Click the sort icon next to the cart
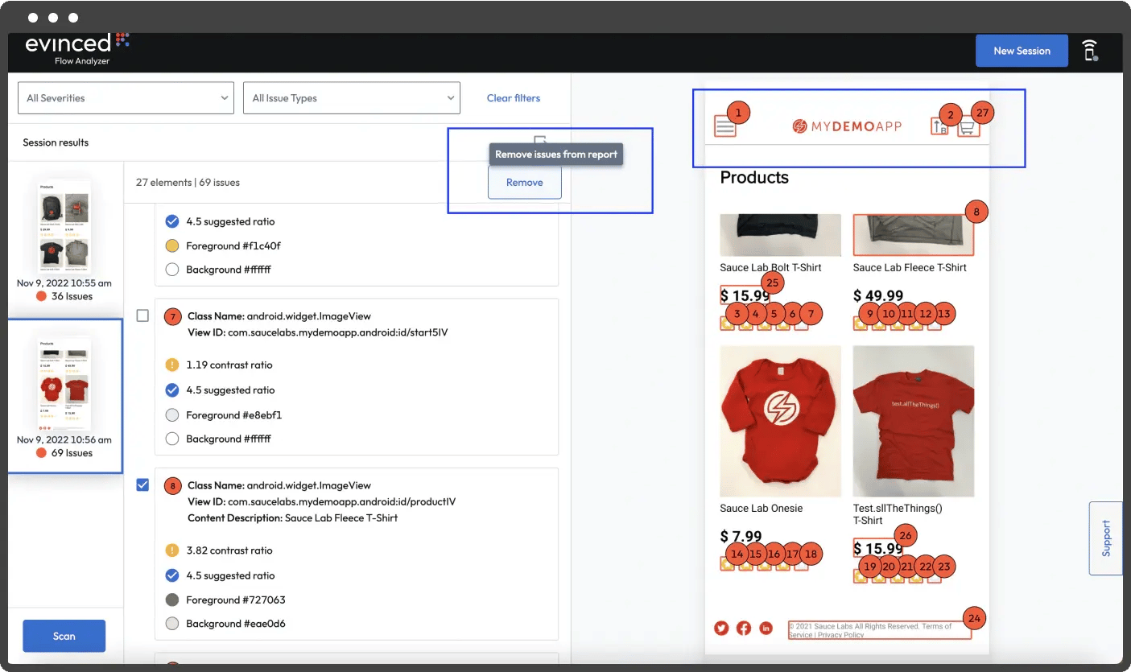The image size is (1131, 672). coord(939,126)
